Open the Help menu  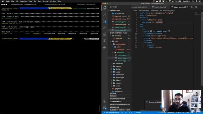click(x=59, y=1)
